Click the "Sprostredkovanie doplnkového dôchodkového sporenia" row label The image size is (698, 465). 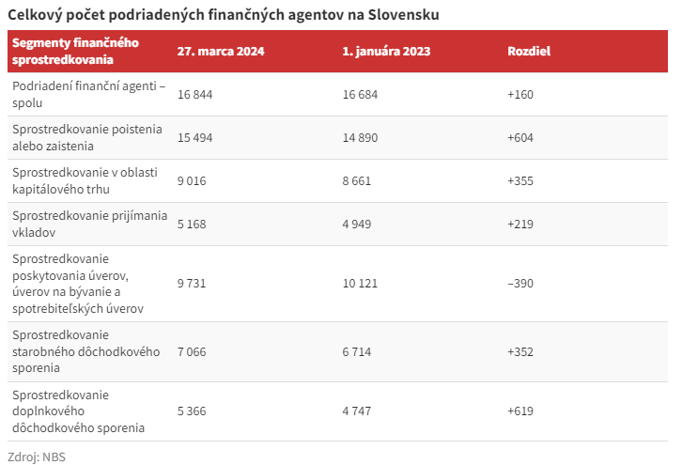point(78,411)
